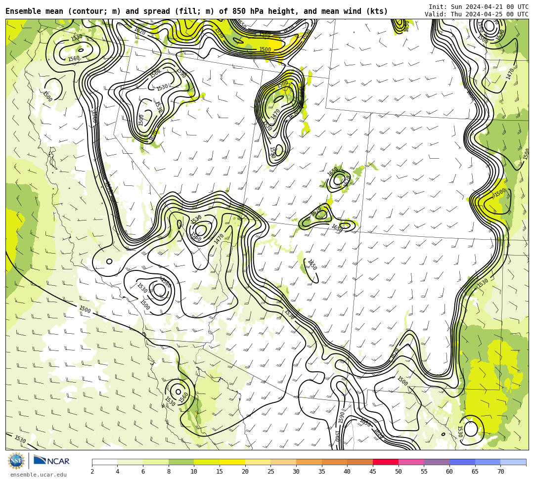Pick the yellow 15–20 colorbar swatch
The width and height of the screenshot is (534, 481).
click(232, 462)
